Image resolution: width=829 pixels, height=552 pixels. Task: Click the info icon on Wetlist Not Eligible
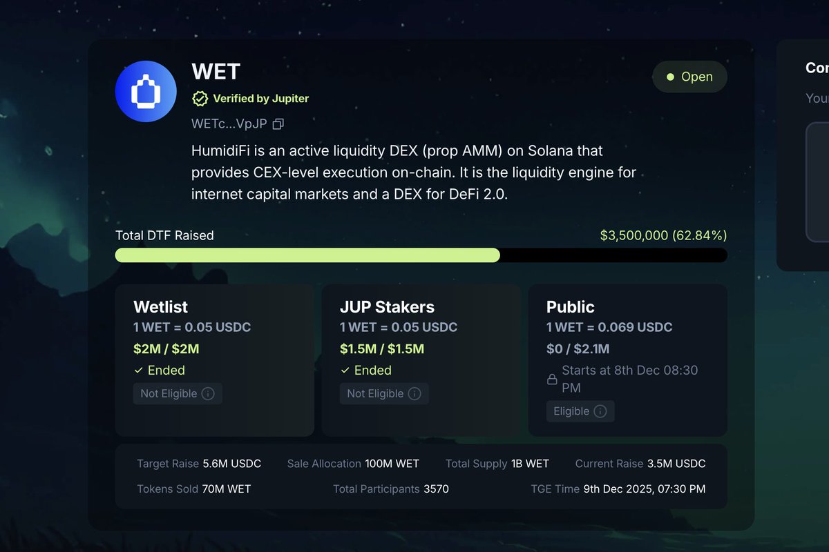tap(208, 394)
